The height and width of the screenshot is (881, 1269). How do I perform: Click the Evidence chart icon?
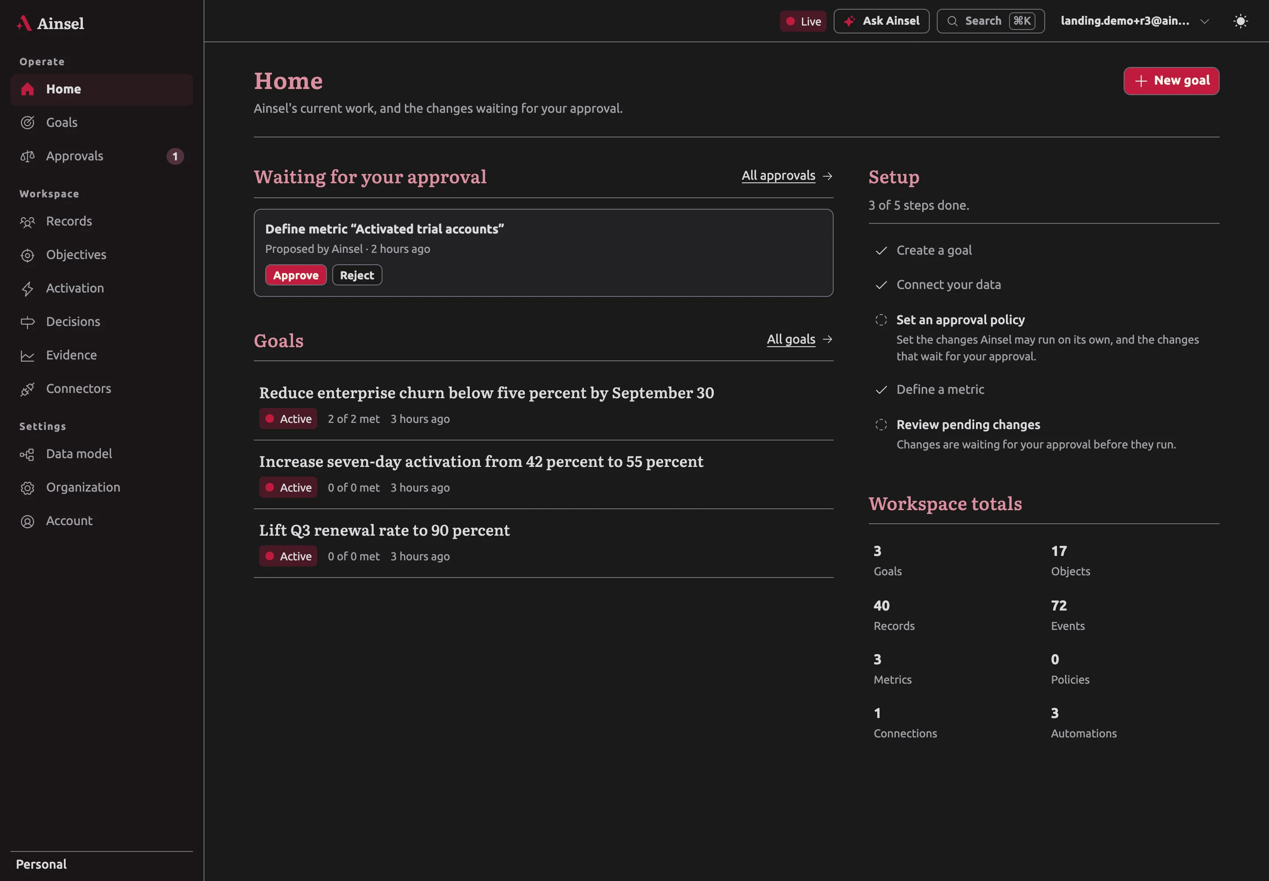click(x=28, y=355)
